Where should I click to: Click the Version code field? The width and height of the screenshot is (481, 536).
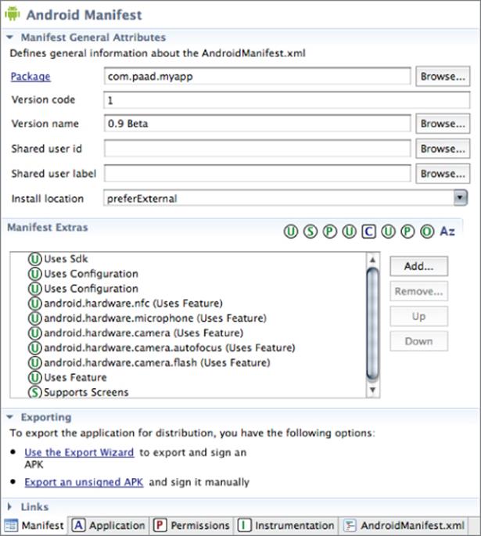[x=286, y=100]
